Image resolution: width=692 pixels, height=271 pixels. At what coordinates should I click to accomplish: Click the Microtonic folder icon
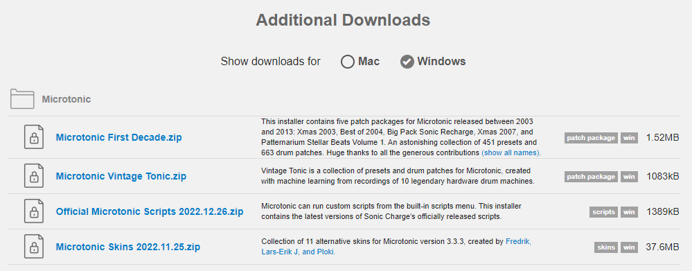22,99
